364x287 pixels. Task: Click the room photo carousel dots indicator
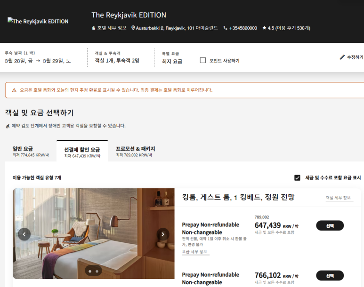pos(93,271)
